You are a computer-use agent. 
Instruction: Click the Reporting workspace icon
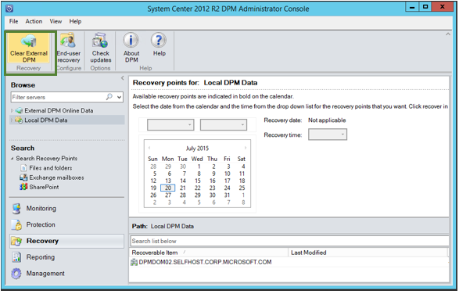(16, 257)
